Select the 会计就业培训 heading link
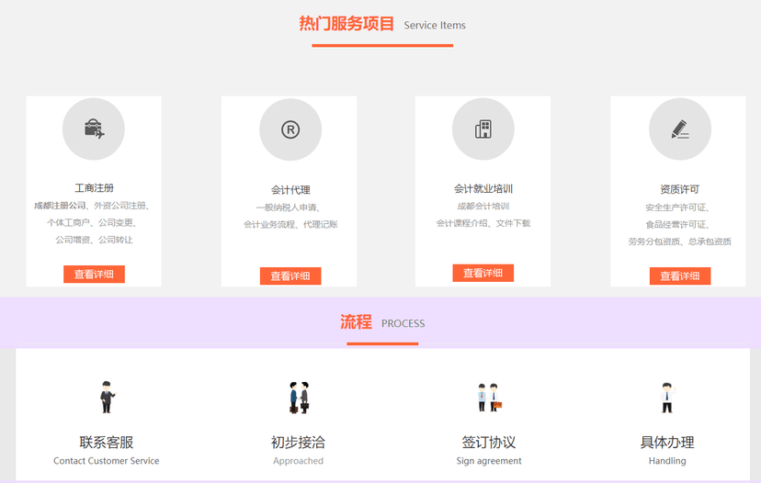Screen dimensions: 761x483 coord(483,189)
